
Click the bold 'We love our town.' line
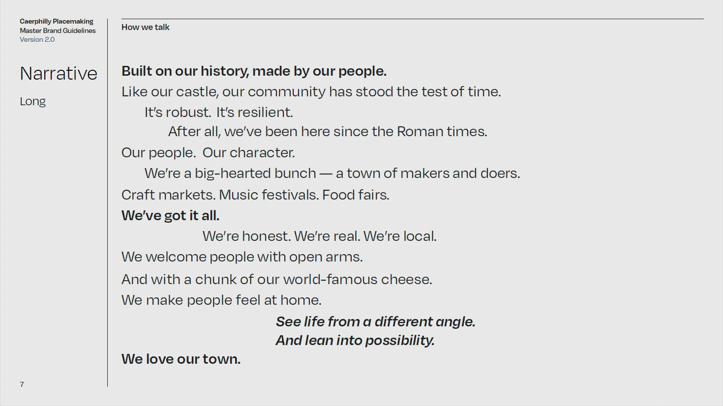(181, 359)
